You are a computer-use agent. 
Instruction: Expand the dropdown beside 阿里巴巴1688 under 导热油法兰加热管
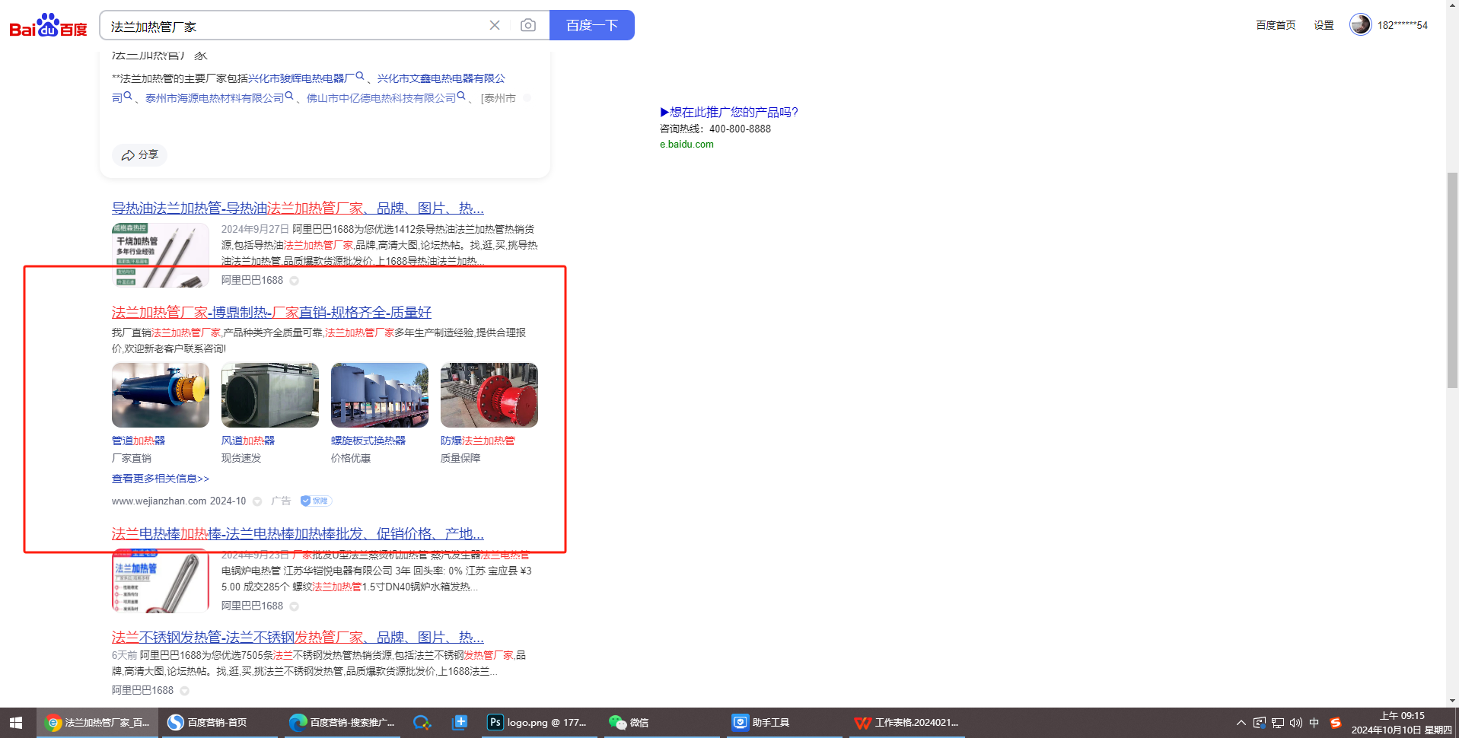[294, 281]
